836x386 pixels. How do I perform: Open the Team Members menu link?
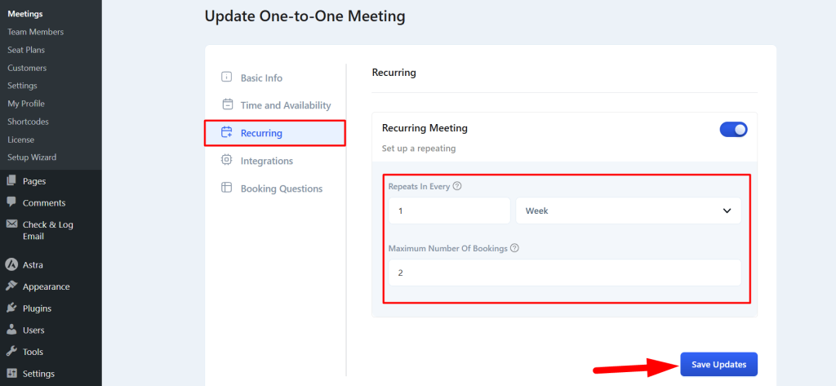pyautogui.click(x=35, y=32)
